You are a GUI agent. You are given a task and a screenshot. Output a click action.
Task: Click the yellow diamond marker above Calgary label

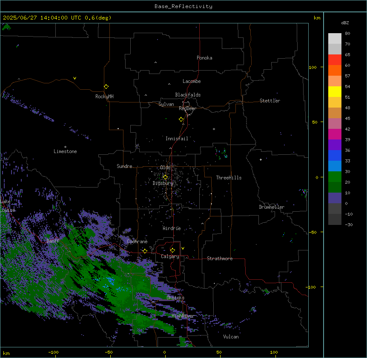click(172, 250)
